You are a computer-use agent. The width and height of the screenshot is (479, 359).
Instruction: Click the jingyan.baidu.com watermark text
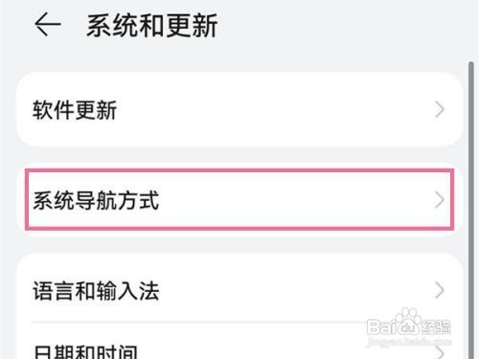click(x=410, y=342)
